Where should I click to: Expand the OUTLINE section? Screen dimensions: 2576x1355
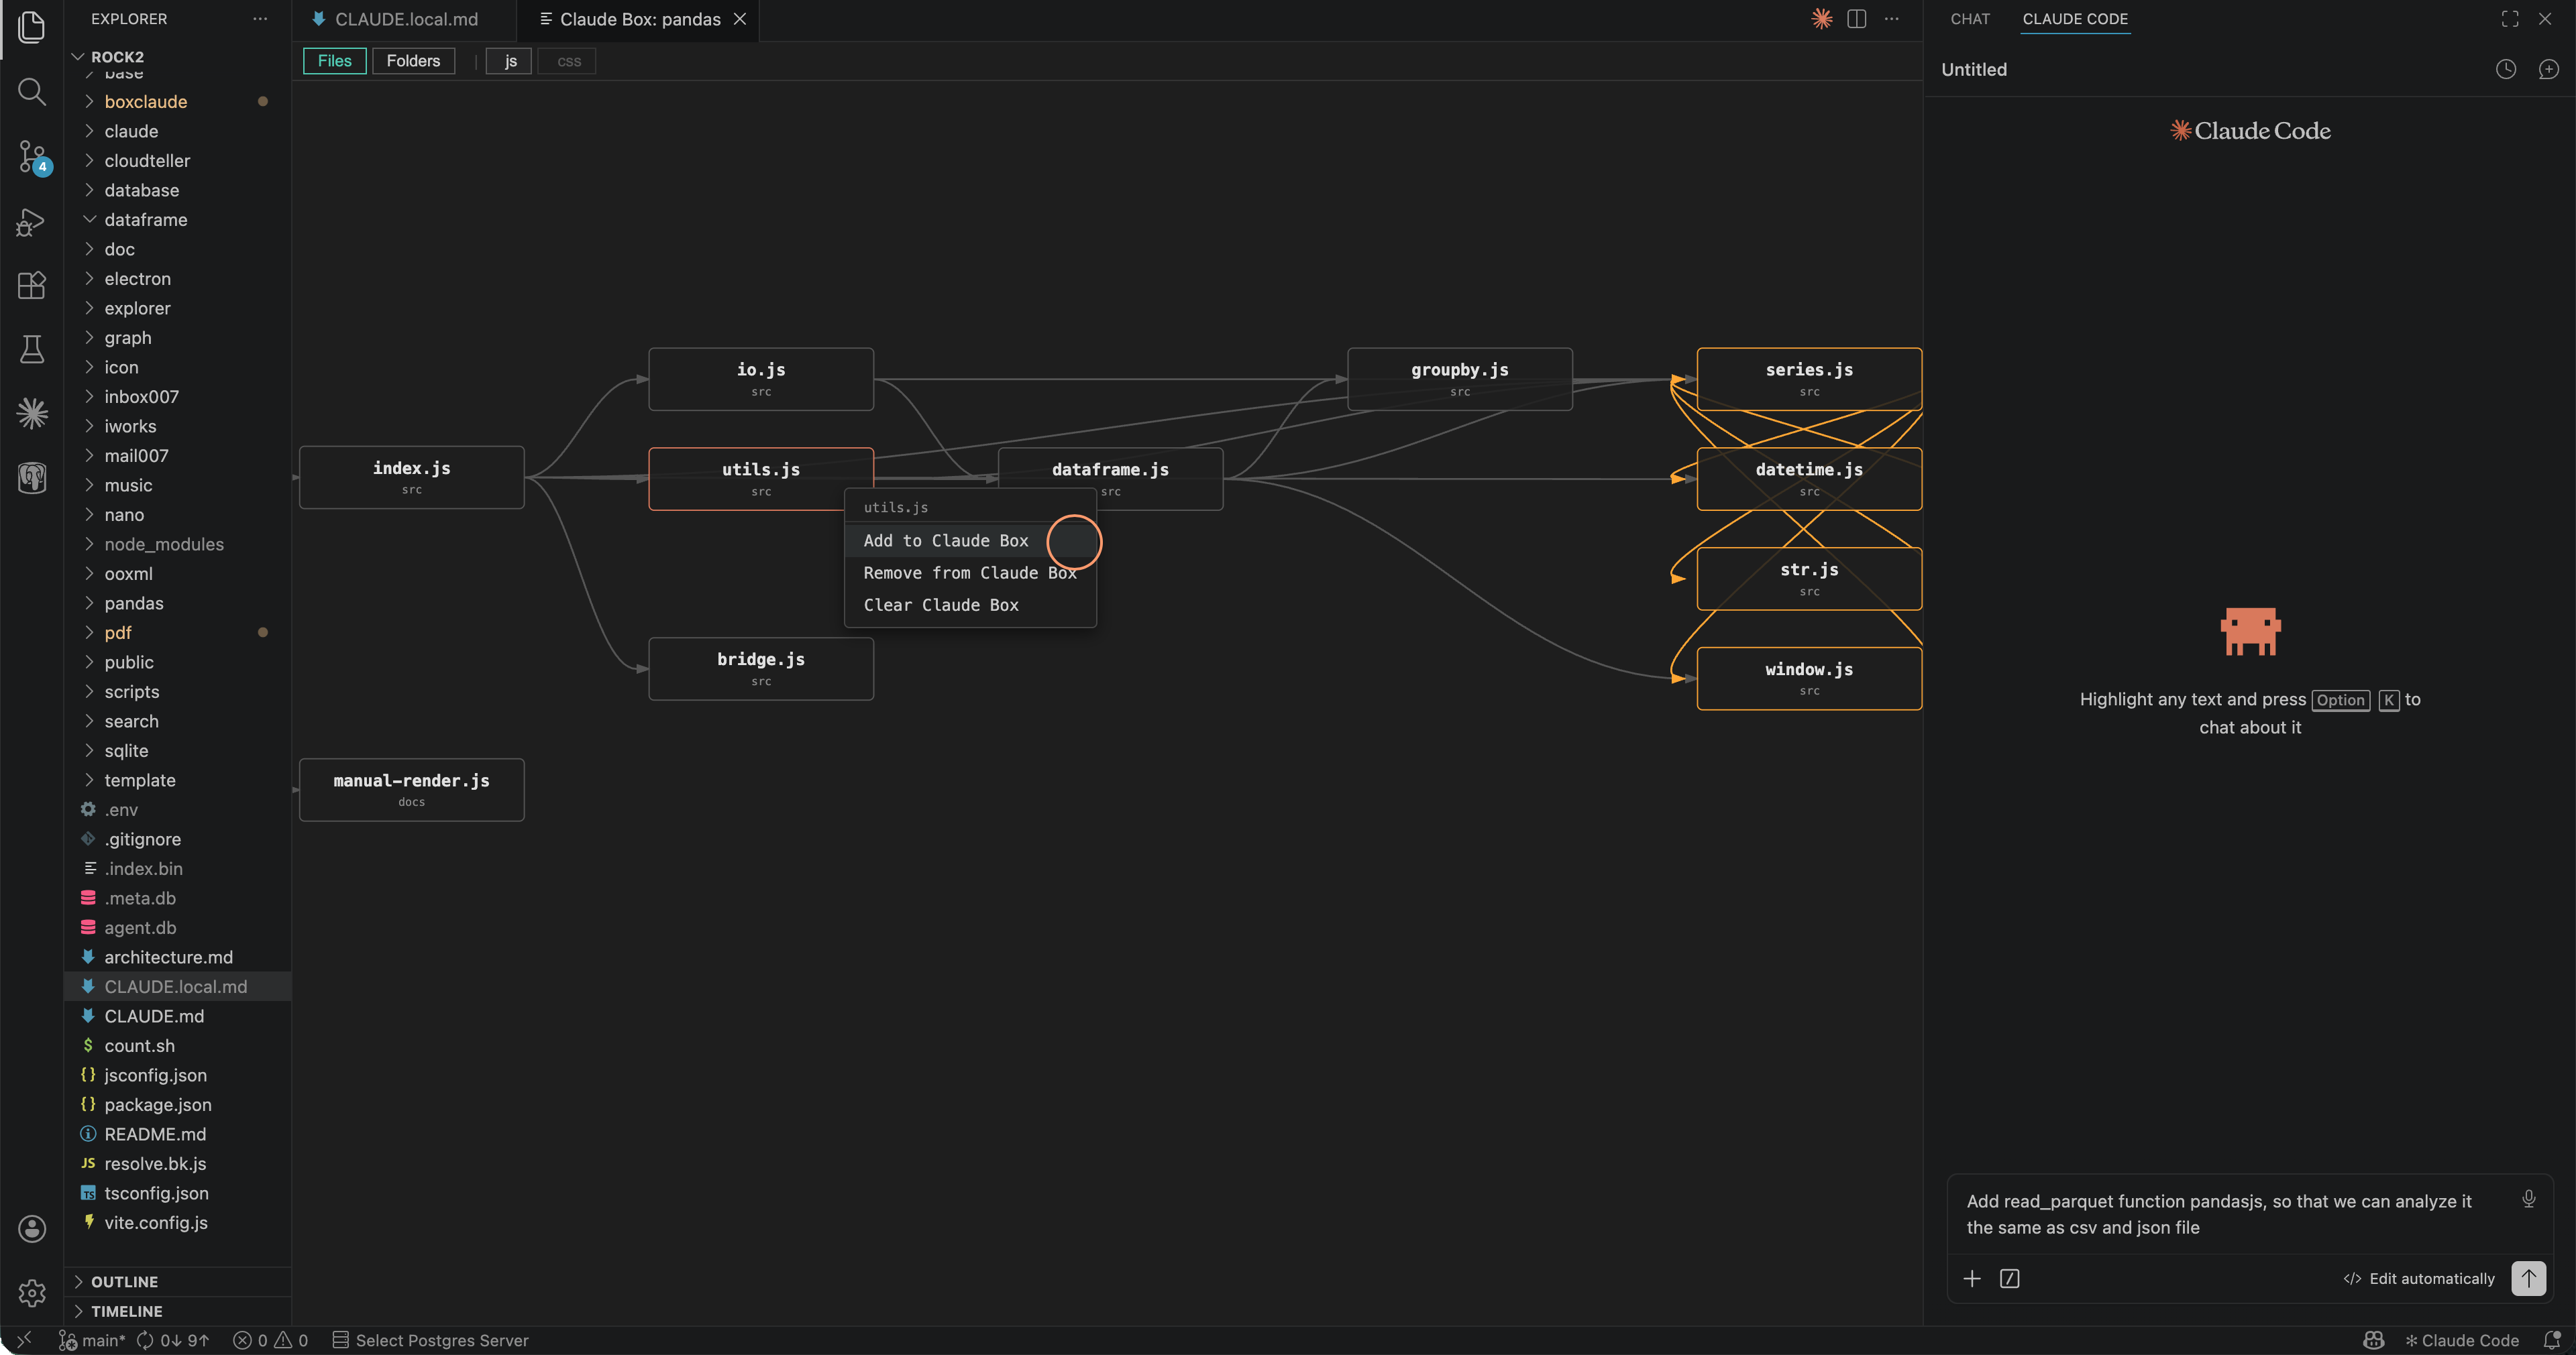[x=178, y=1281]
